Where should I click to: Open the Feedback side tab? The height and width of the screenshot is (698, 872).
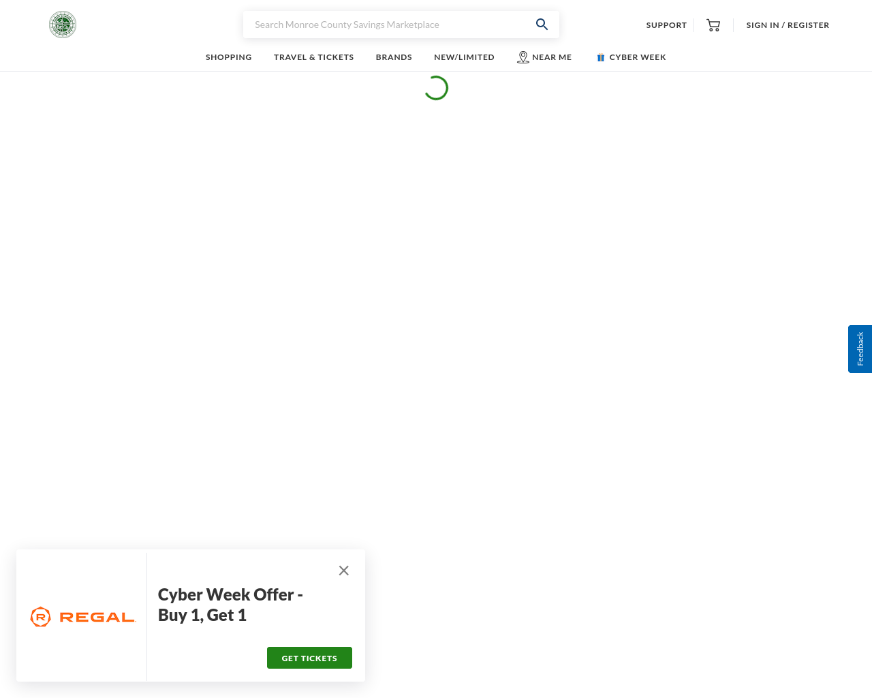tap(860, 349)
